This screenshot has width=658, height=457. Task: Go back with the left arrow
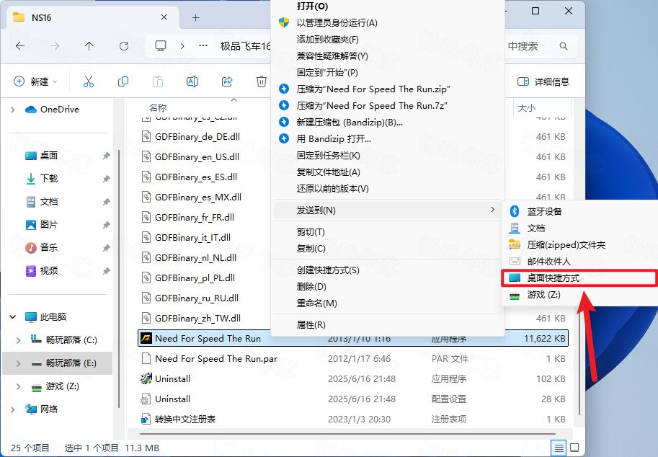point(20,46)
